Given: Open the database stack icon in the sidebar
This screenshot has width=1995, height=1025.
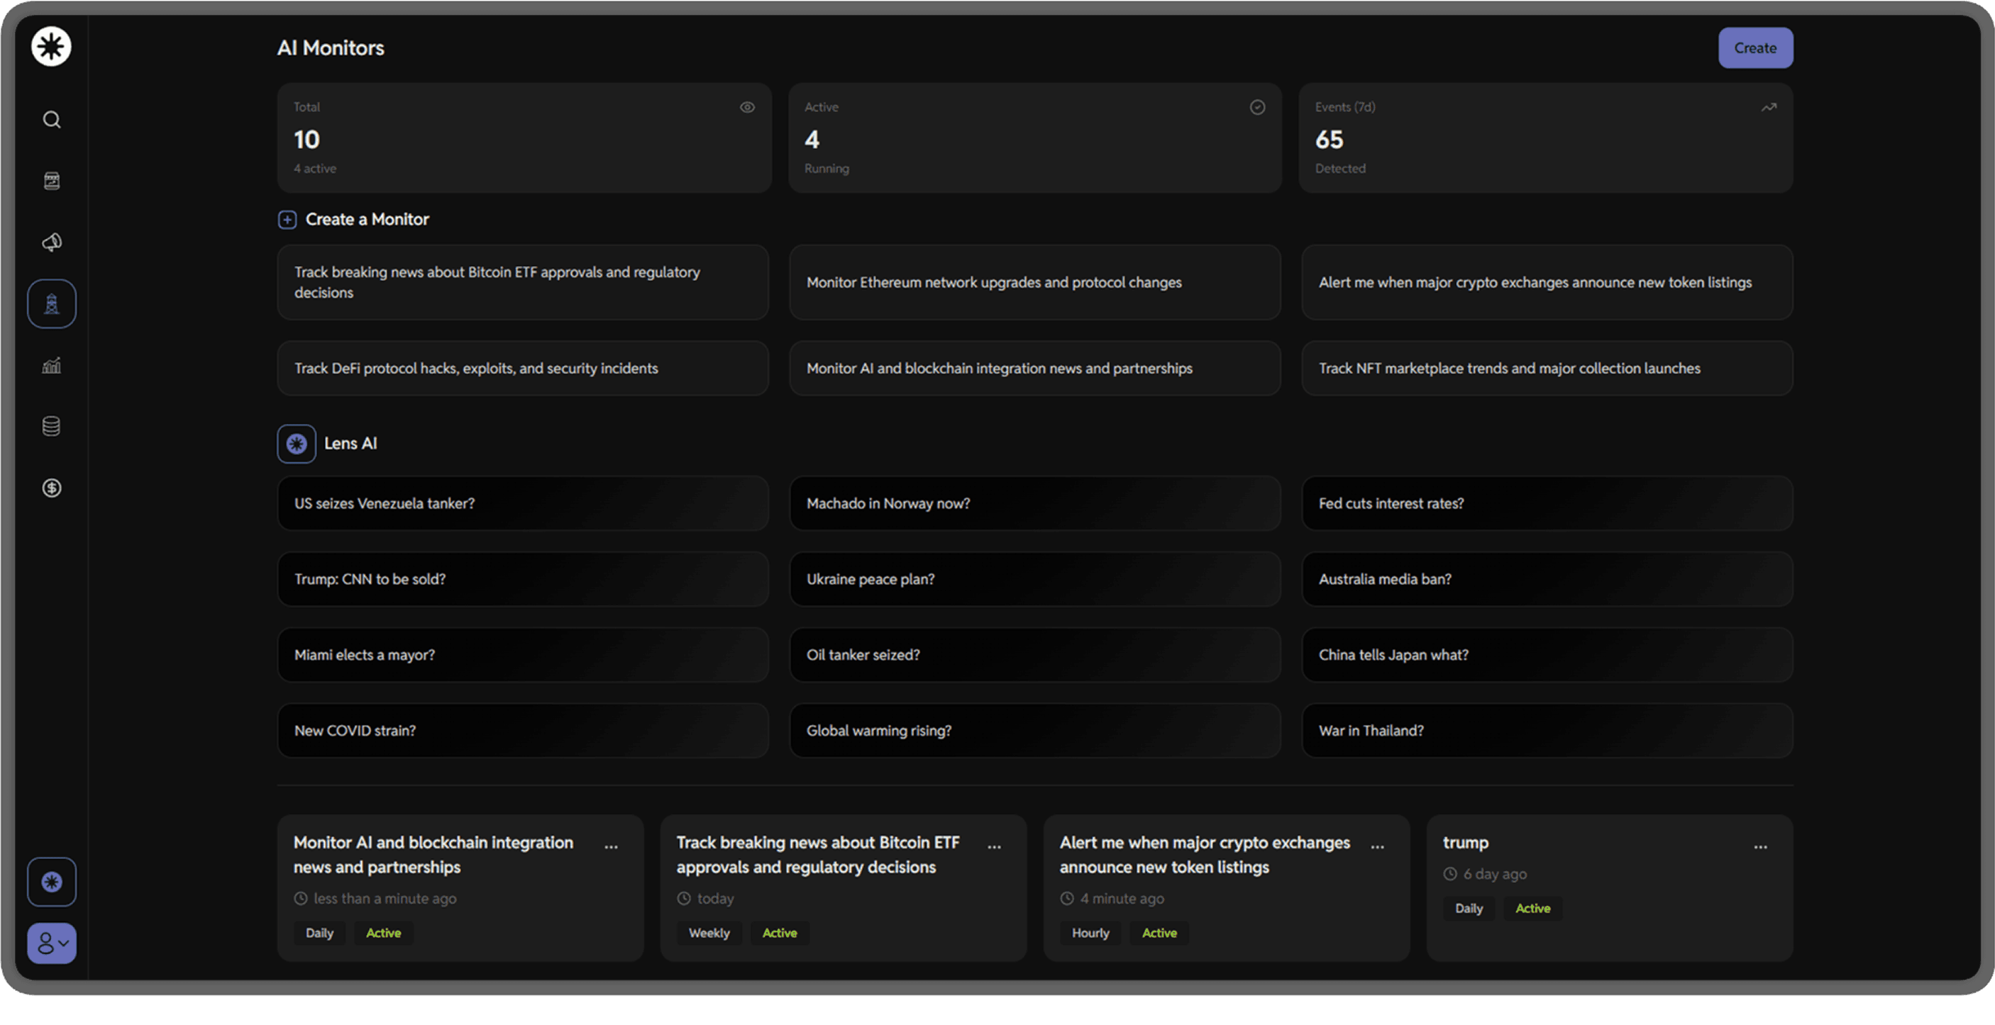Looking at the screenshot, I should click(x=51, y=426).
